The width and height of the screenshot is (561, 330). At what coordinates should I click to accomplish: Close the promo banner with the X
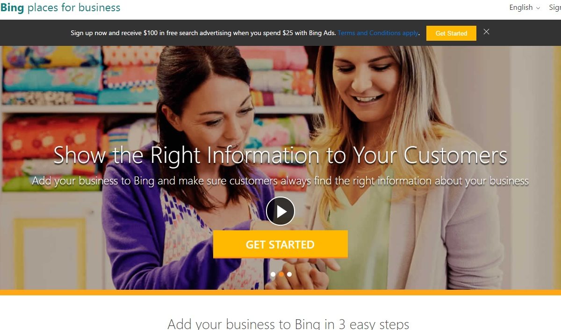[487, 32]
